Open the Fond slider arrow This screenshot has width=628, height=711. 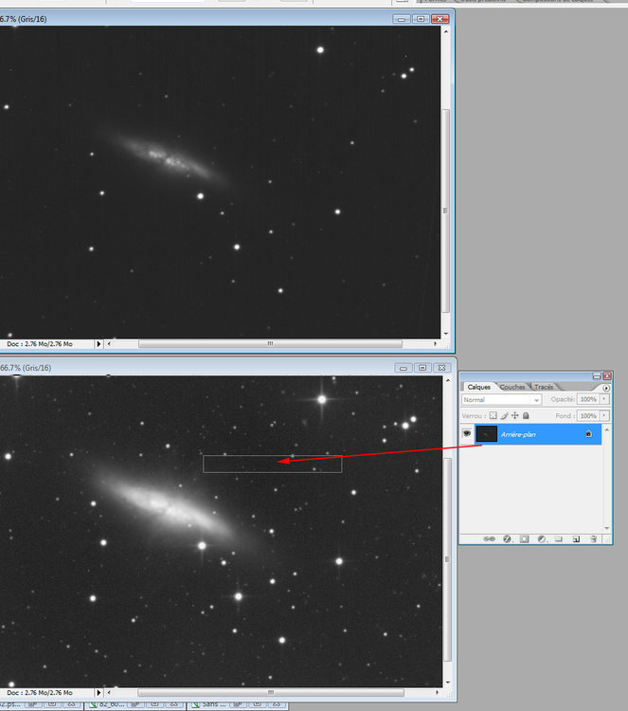point(604,415)
